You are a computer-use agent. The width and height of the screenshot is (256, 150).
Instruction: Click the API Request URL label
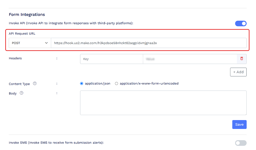tap(22, 33)
